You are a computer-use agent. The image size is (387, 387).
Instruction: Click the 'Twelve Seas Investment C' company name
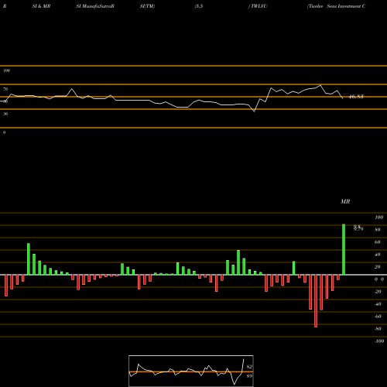point(337,6)
